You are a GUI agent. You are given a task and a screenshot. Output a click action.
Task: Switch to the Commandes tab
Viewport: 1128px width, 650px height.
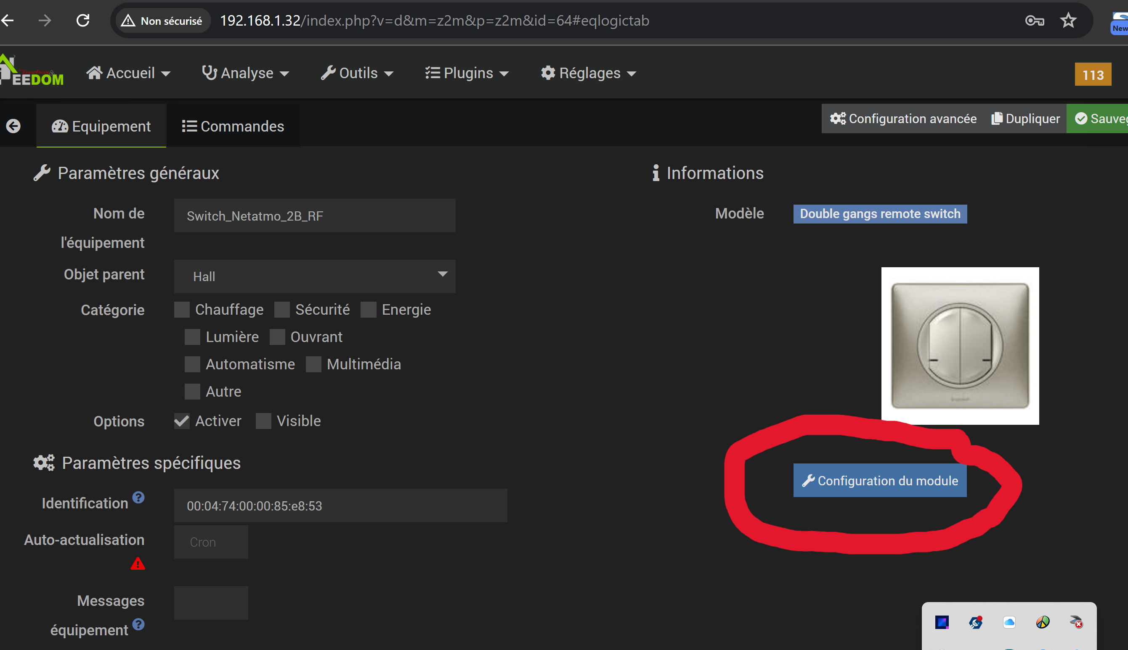[233, 126]
